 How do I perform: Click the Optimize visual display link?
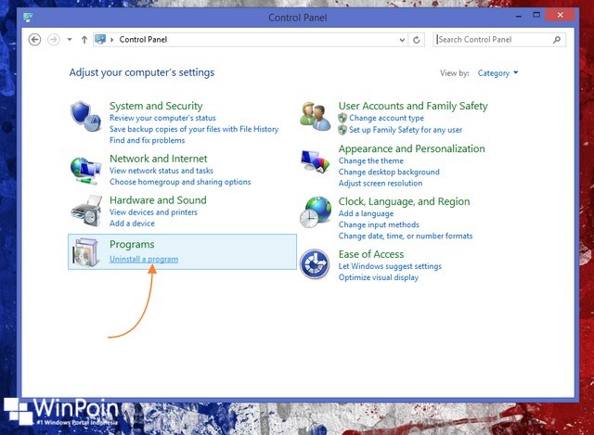pyautogui.click(x=378, y=277)
